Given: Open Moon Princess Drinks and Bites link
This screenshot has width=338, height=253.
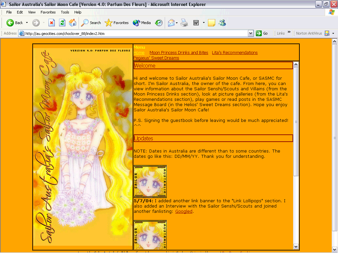Looking at the screenshot, I should [x=179, y=53].
